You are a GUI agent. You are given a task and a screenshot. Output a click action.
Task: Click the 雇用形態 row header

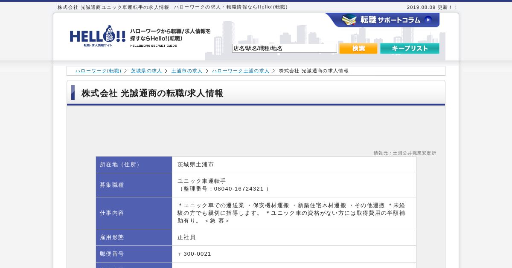tap(134, 237)
